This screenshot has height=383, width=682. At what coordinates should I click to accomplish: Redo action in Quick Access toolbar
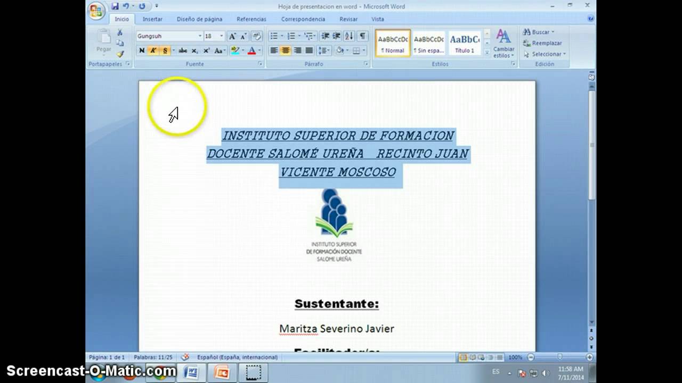point(142,6)
